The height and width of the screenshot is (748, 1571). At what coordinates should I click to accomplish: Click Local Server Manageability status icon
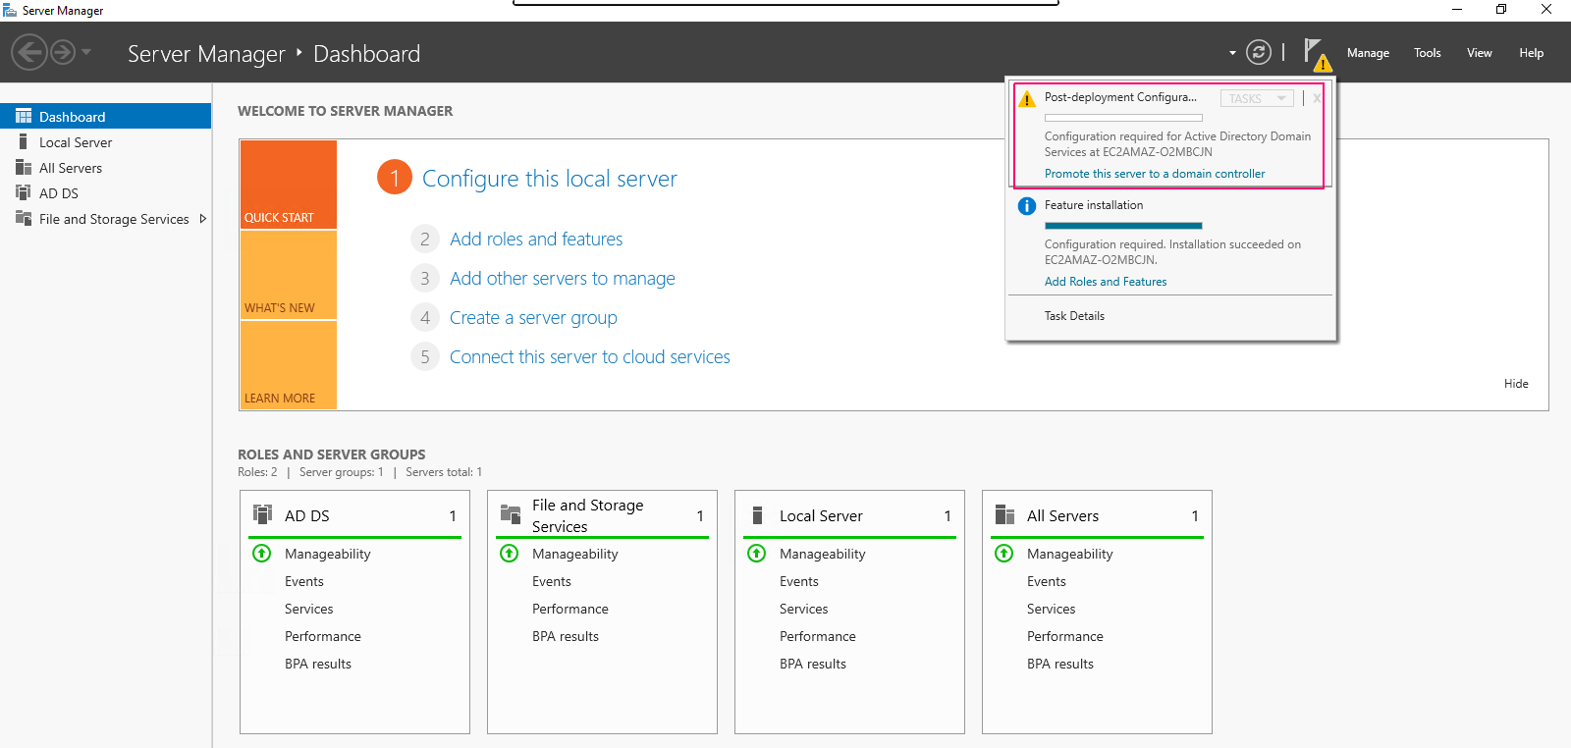[757, 554]
